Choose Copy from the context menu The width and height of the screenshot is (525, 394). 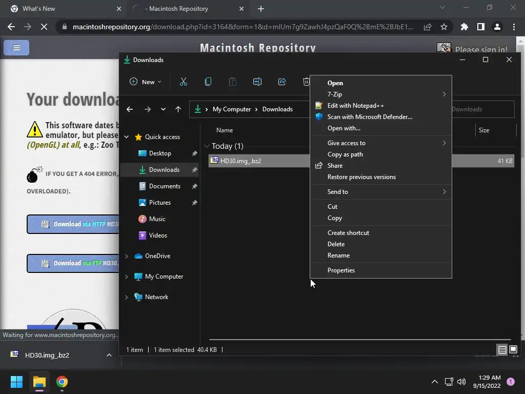click(381, 218)
